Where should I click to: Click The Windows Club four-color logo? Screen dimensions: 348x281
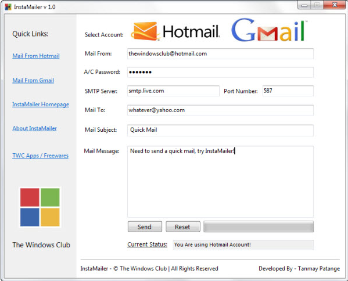(40, 207)
